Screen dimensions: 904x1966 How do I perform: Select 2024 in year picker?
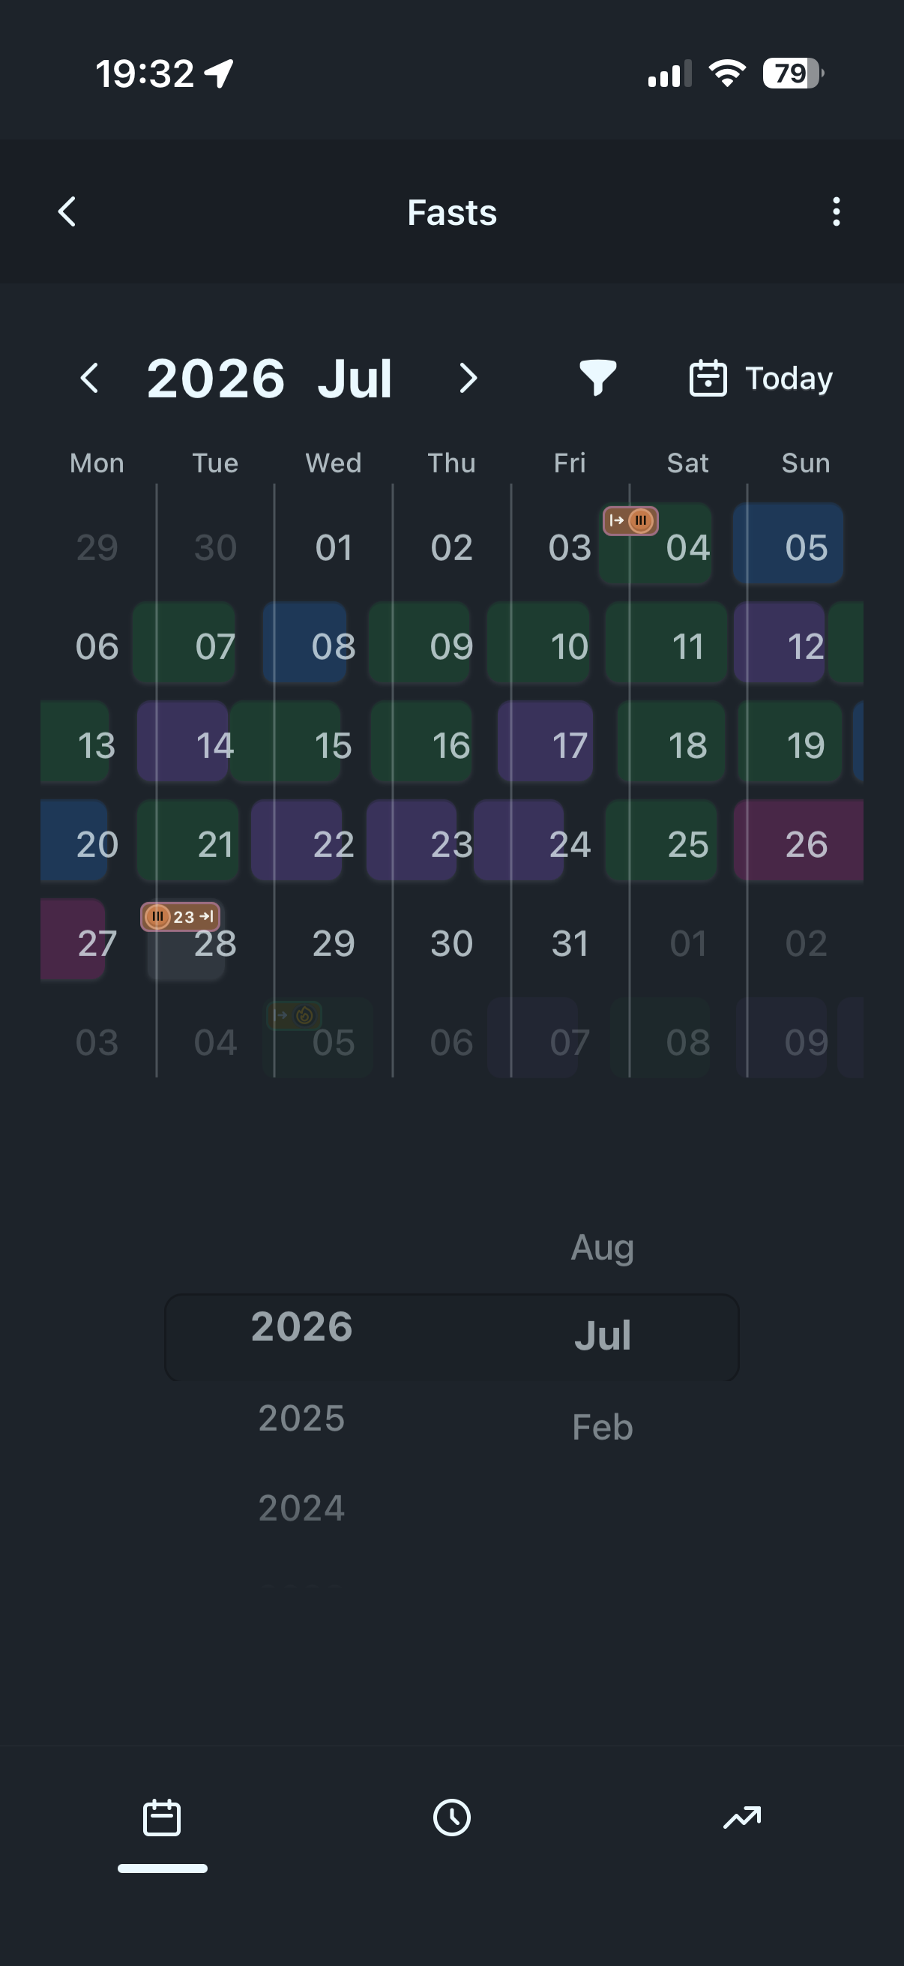(x=301, y=1508)
